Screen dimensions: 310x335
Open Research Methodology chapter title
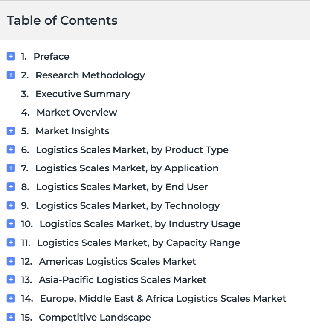(90, 75)
